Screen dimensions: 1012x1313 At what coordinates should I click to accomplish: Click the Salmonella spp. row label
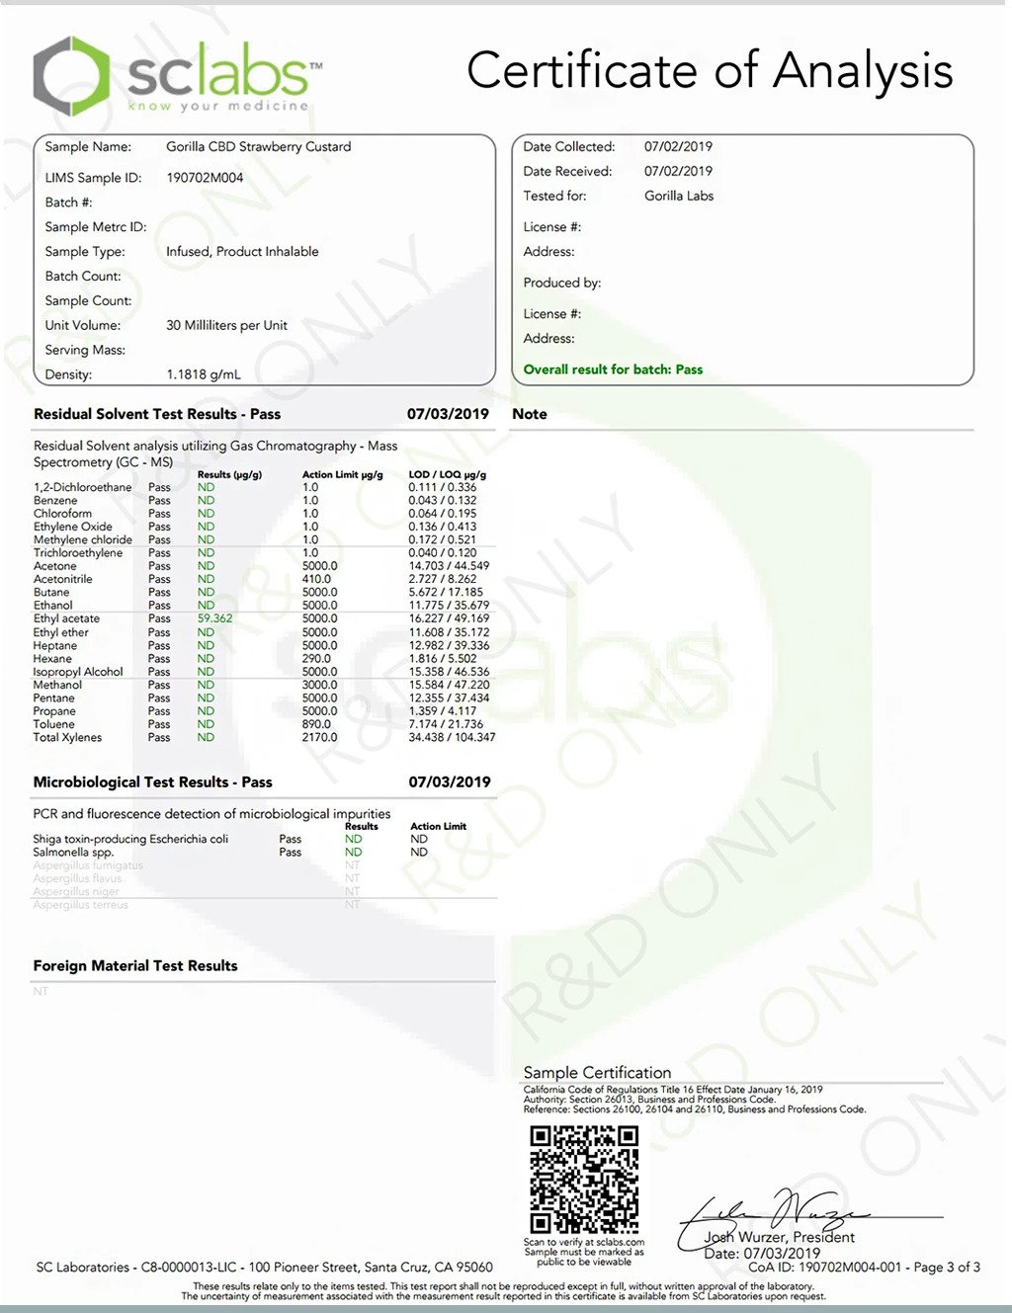pyautogui.click(x=73, y=852)
